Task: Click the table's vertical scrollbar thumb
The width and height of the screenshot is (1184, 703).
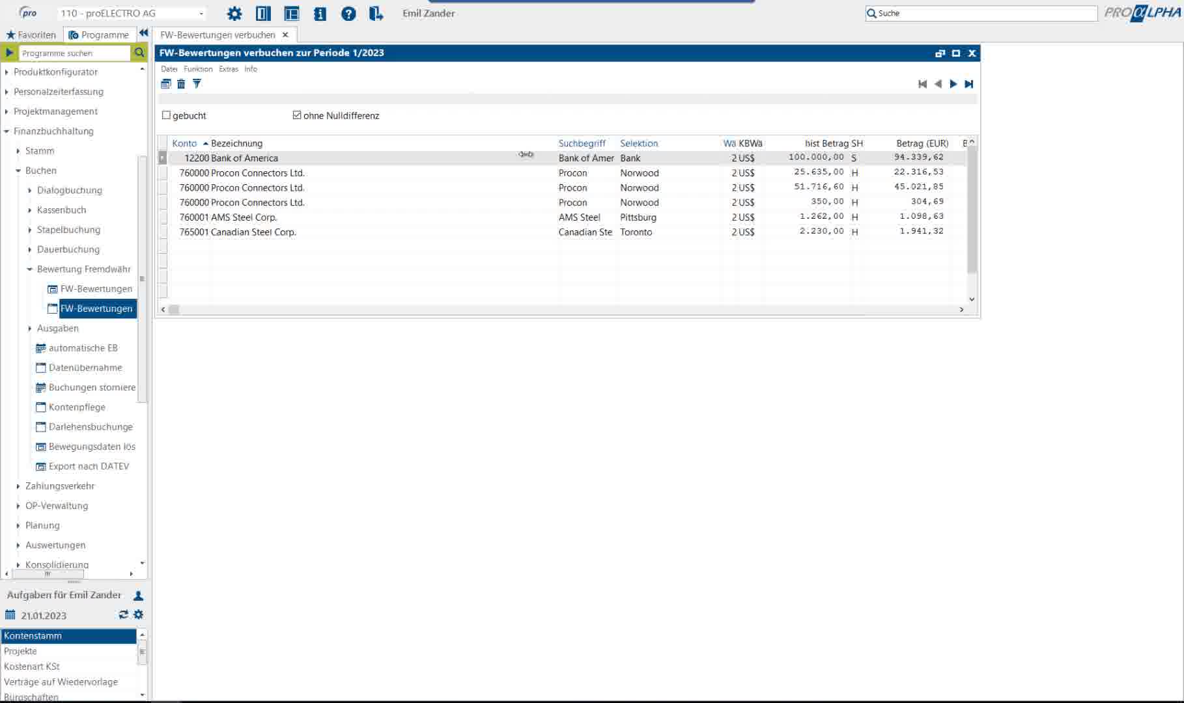Action: (x=972, y=208)
